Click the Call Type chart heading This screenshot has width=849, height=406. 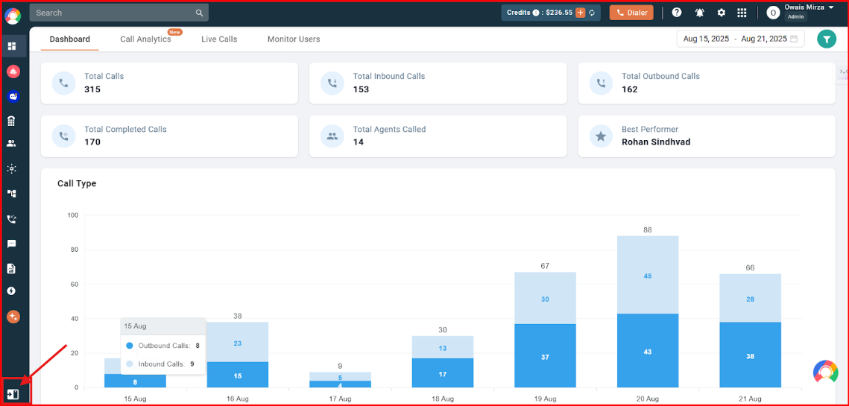[x=77, y=183]
